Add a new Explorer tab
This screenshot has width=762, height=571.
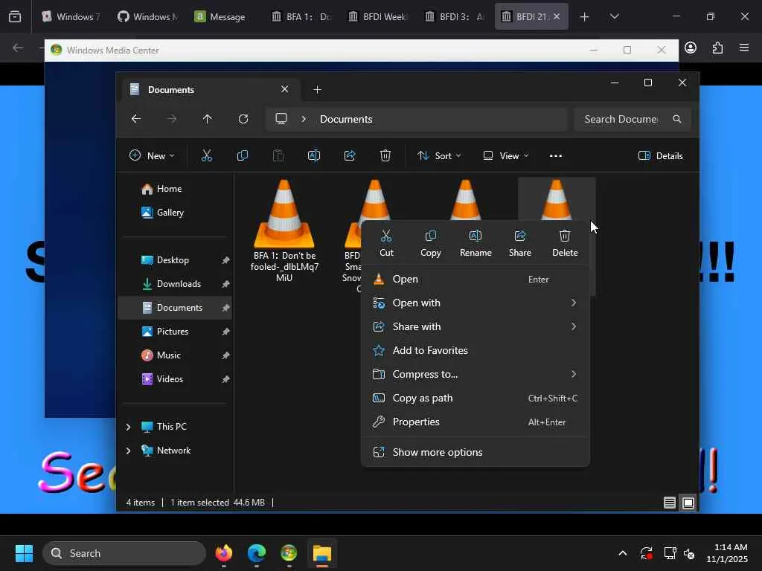pos(317,90)
